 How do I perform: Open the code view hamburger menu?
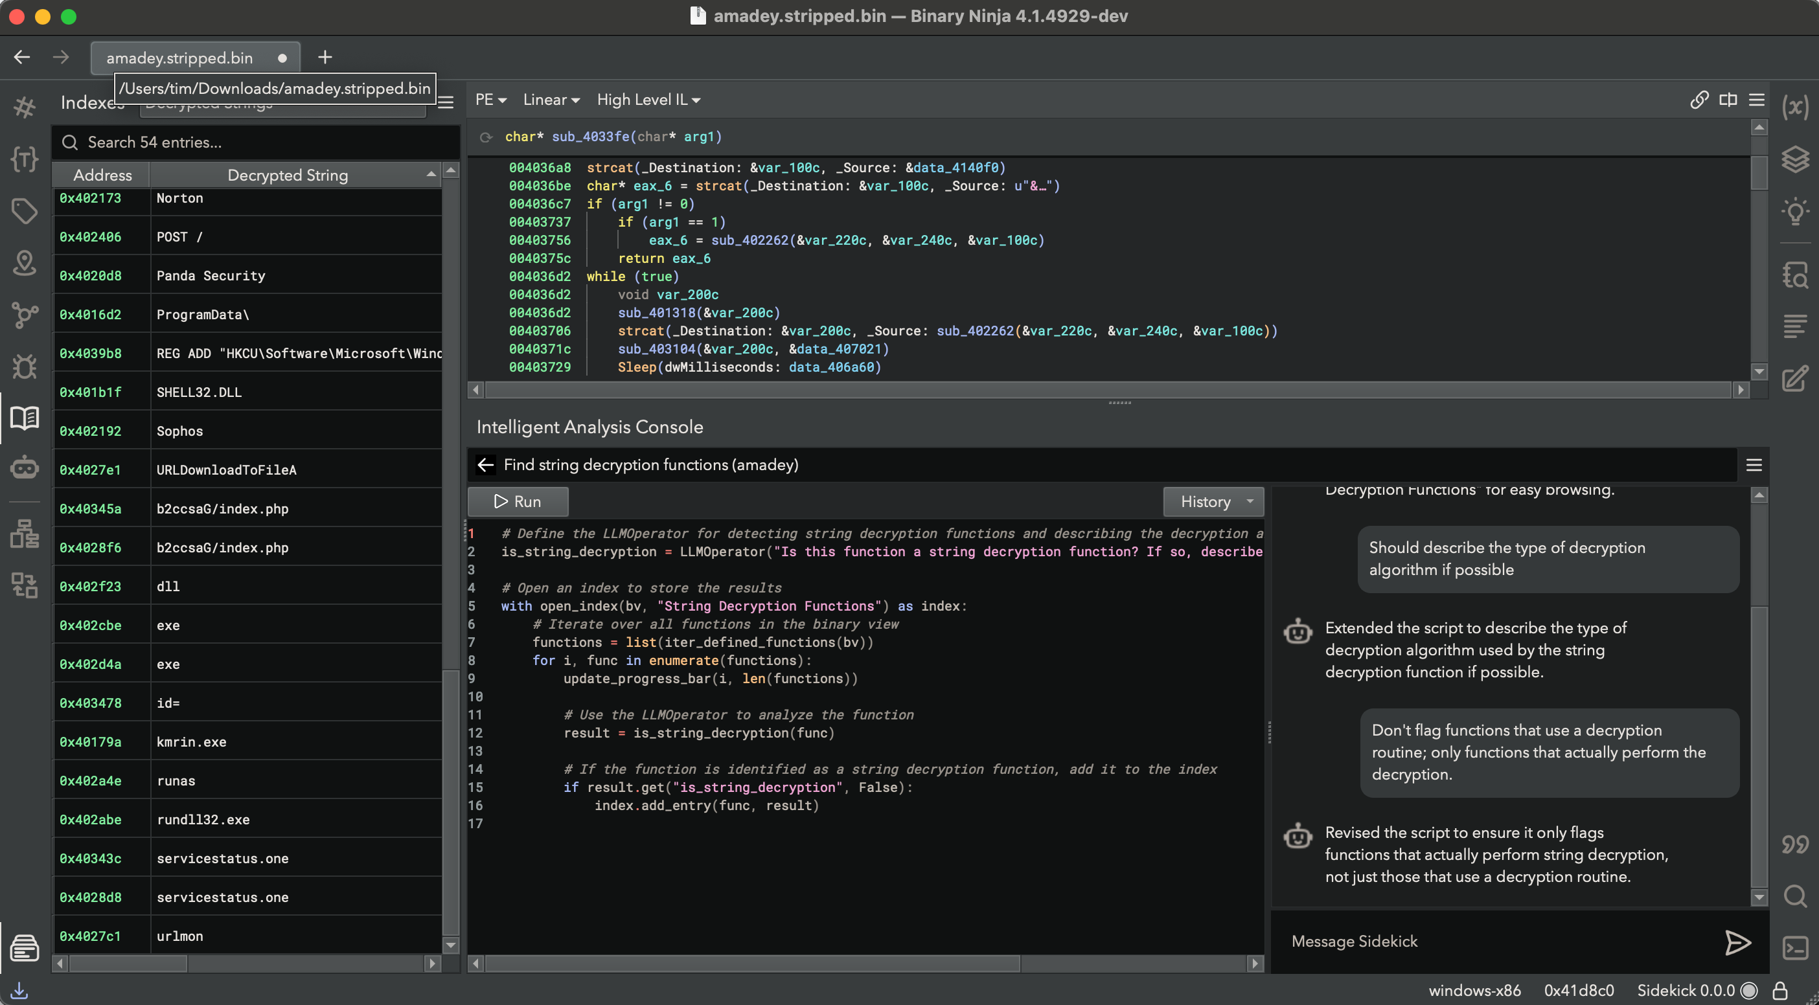(x=1756, y=100)
